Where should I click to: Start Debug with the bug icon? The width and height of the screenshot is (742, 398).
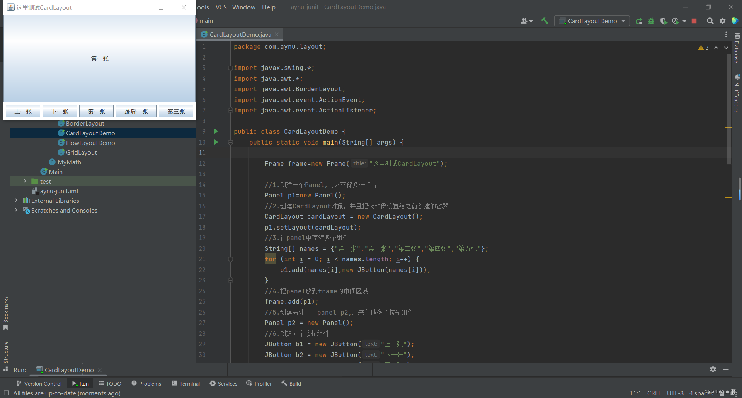(x=651, y=21)
